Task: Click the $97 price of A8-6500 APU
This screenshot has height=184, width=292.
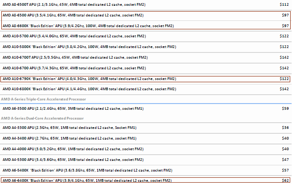Action: (x=285, y=15)
